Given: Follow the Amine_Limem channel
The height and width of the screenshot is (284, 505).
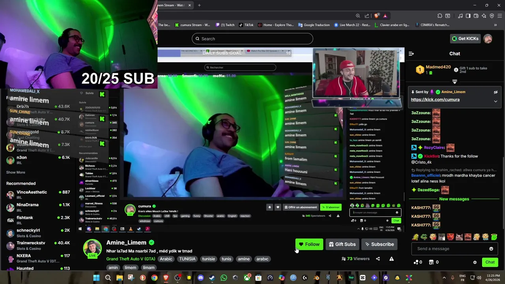Looking at the screenshot, I should (309, 244).
